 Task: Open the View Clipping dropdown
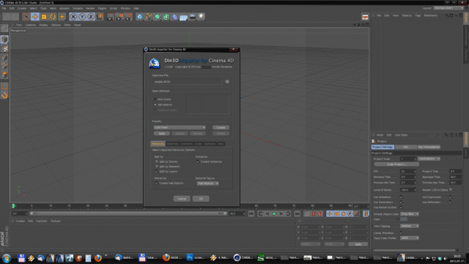click(409, 226)
